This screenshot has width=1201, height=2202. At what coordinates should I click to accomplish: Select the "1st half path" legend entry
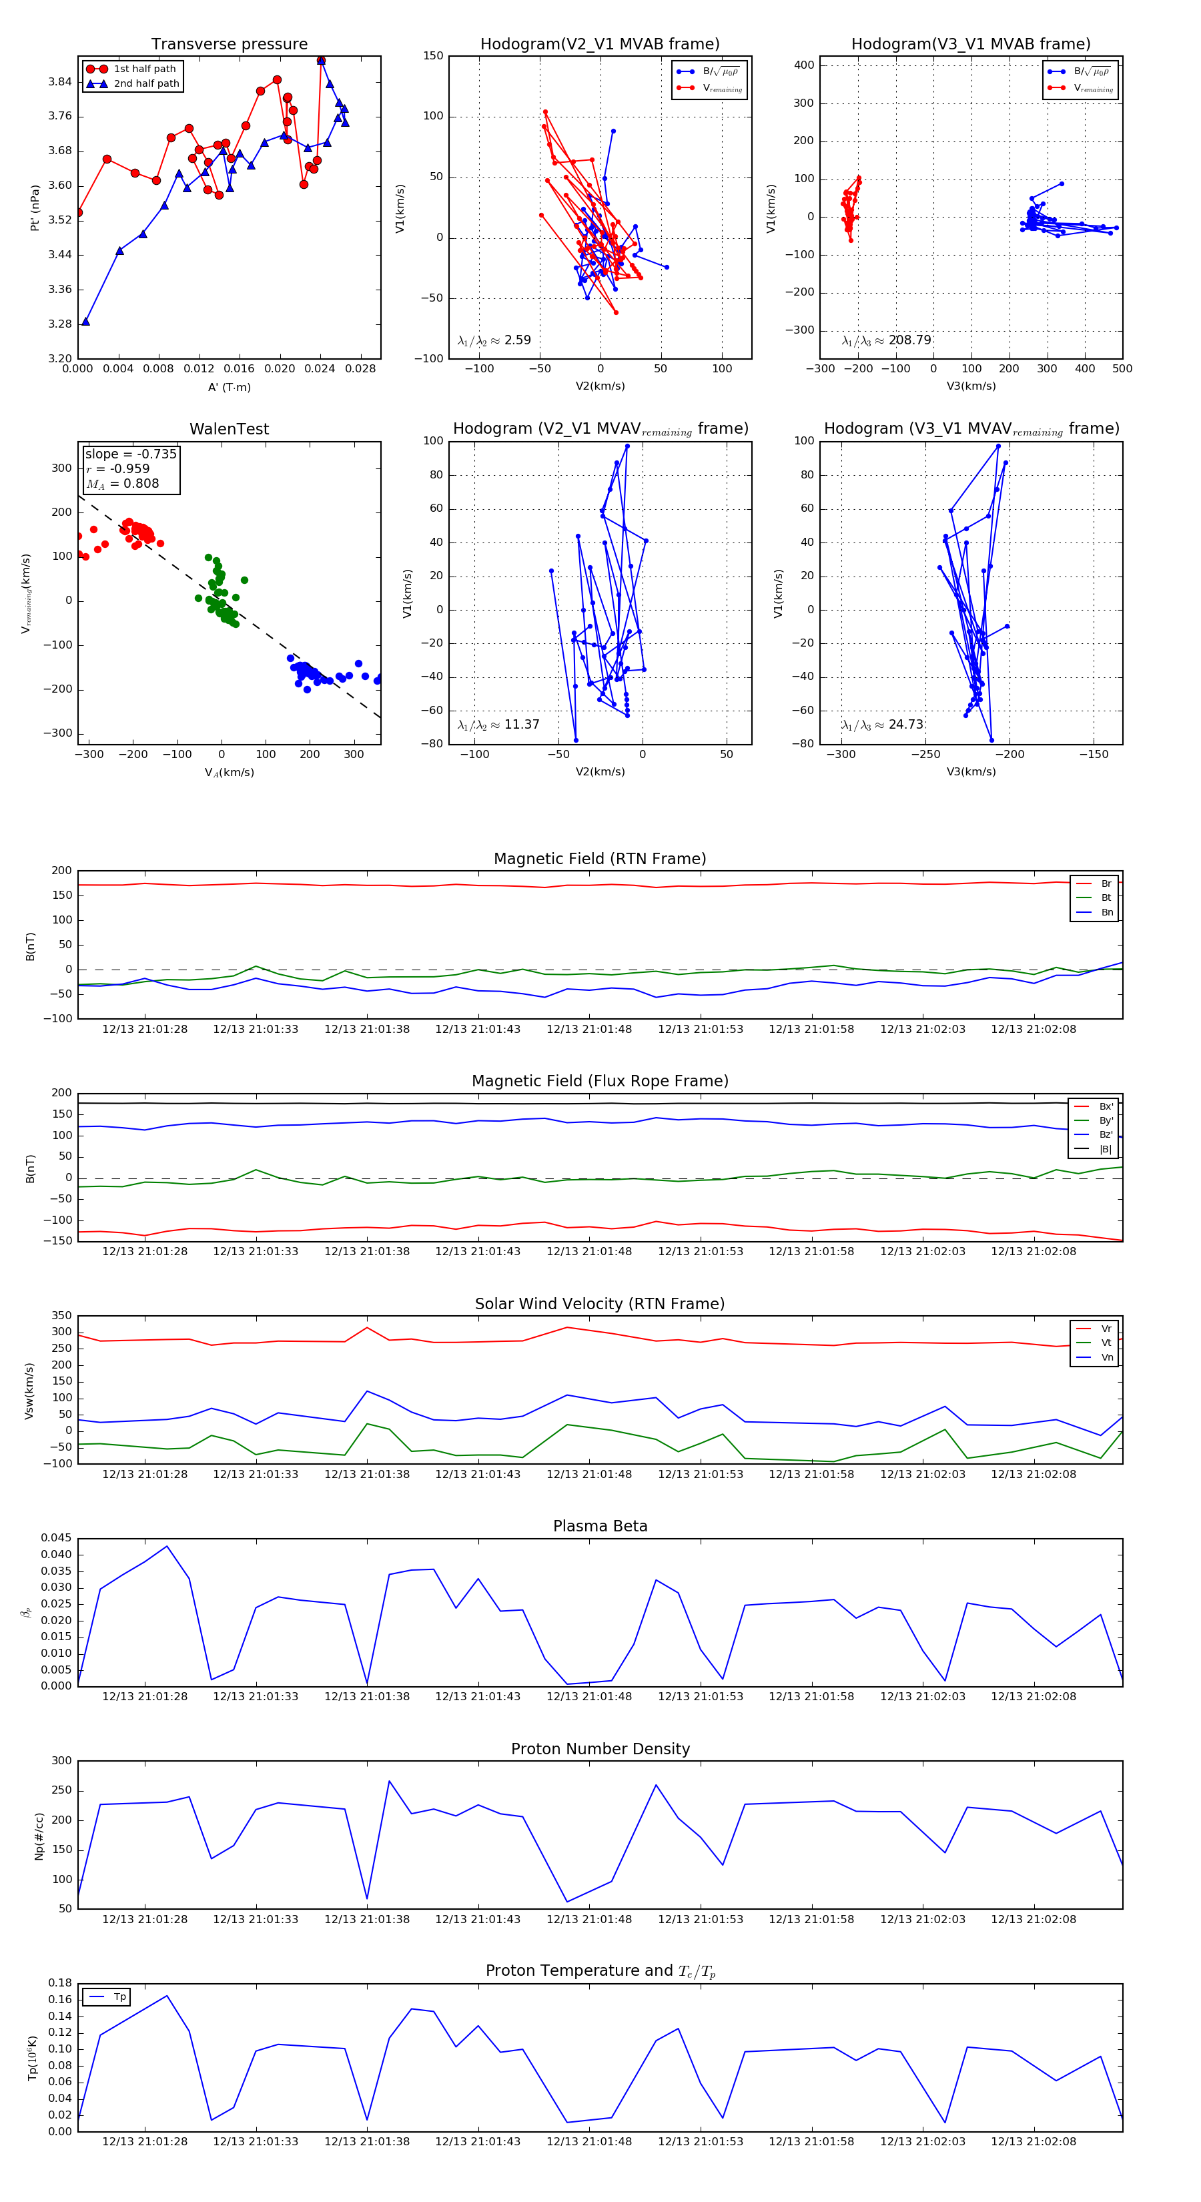[131, 68]
